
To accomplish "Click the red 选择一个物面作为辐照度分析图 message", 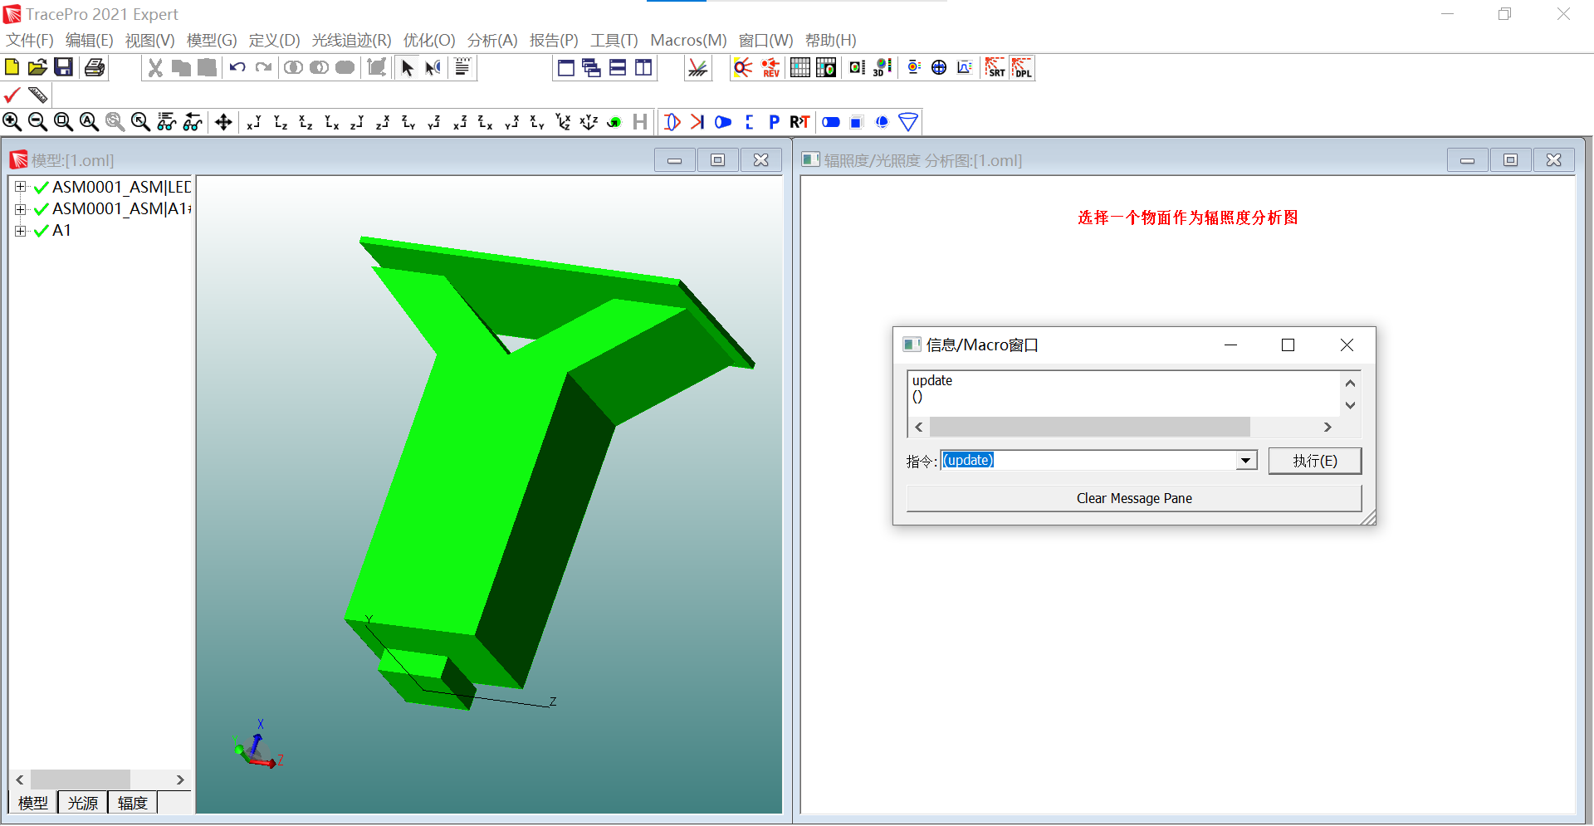I will pos(1187,217).
